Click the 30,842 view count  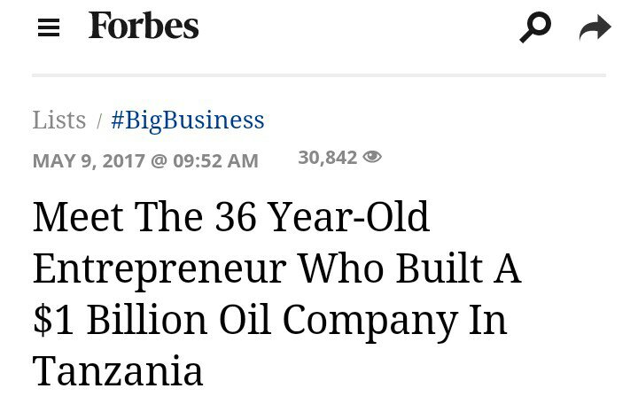pos(327,158)
